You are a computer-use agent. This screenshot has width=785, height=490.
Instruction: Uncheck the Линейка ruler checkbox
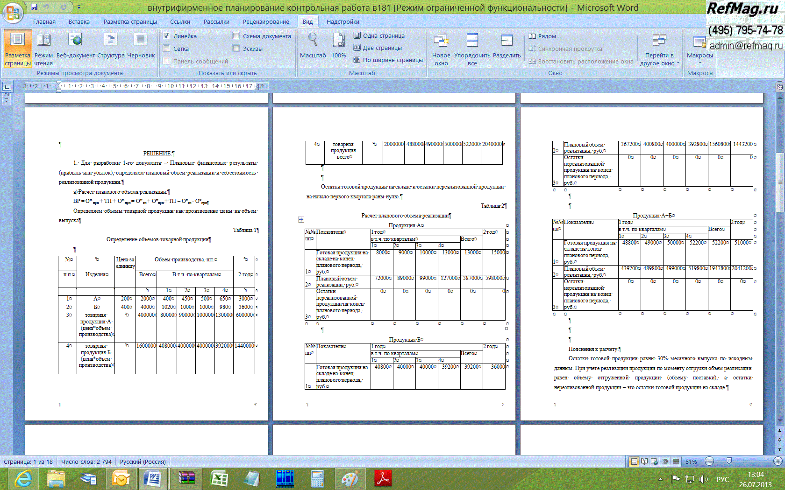click(x=166, y=36)
